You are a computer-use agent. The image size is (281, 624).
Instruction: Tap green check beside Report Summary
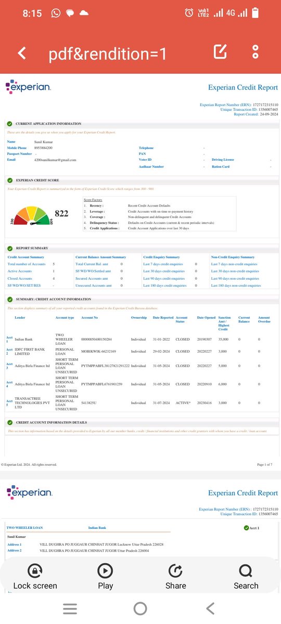9,249
